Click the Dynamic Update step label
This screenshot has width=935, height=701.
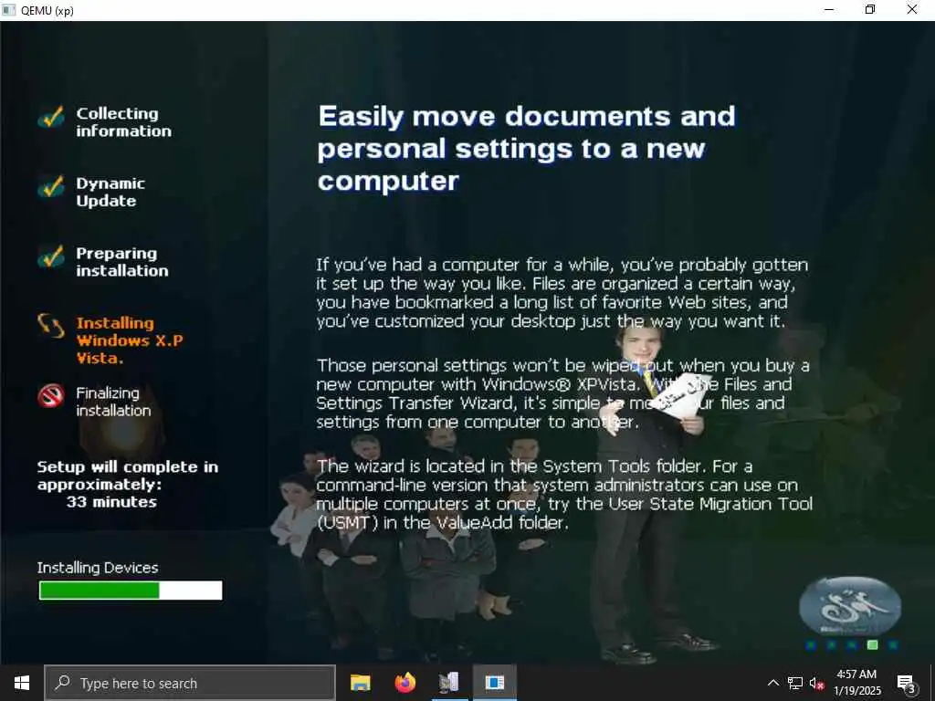coord(110,192)
